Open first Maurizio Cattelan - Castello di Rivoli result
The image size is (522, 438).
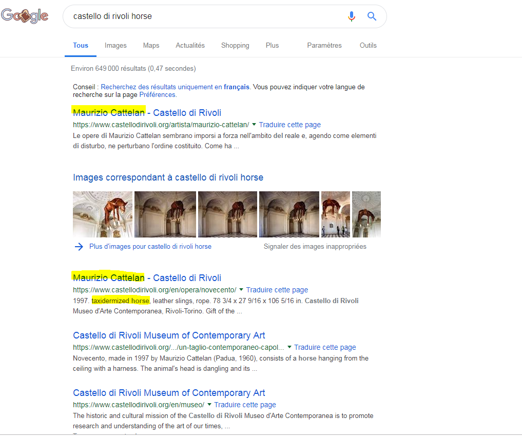click(x=147, y=113)
